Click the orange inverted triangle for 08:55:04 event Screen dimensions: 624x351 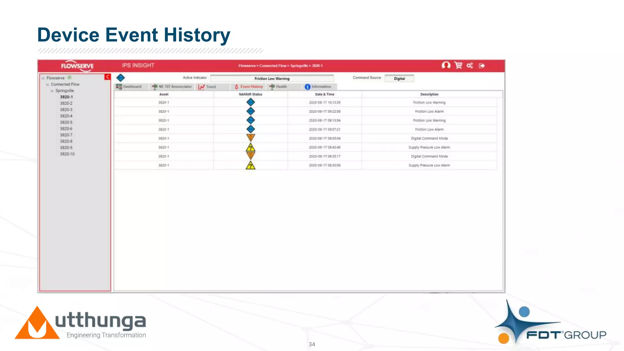(250, 138)
